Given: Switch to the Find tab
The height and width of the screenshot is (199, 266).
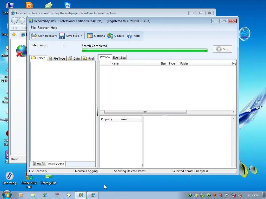Looking at the screenshot, I should click(x=88, y=59).
